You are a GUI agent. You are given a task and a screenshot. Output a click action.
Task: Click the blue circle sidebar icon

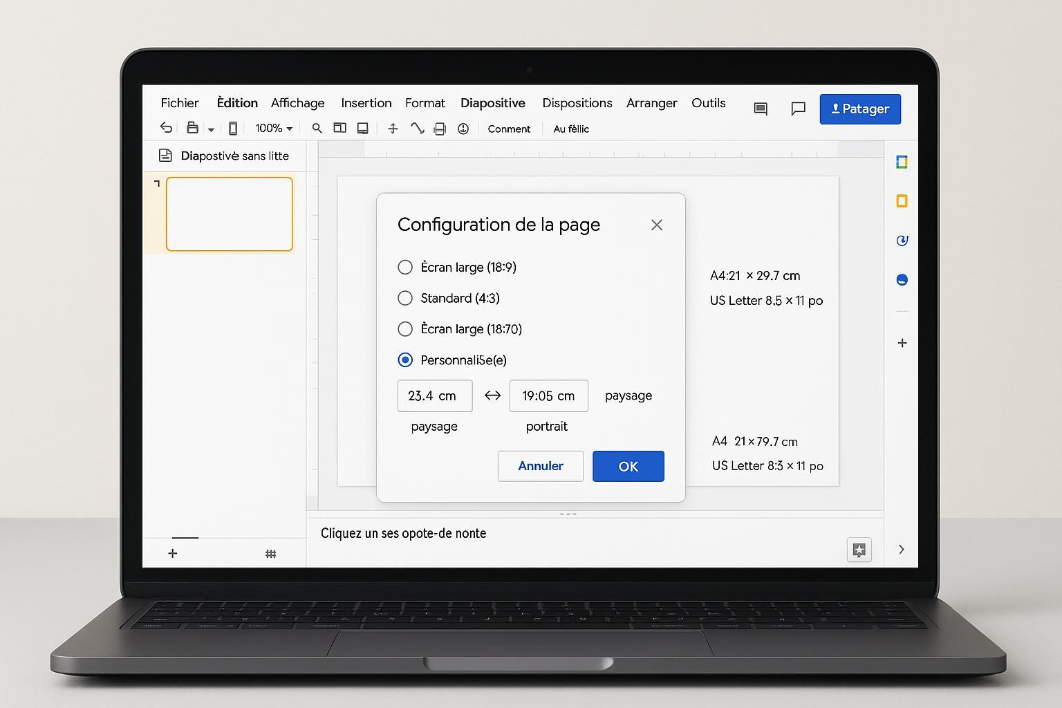point(902,280)
